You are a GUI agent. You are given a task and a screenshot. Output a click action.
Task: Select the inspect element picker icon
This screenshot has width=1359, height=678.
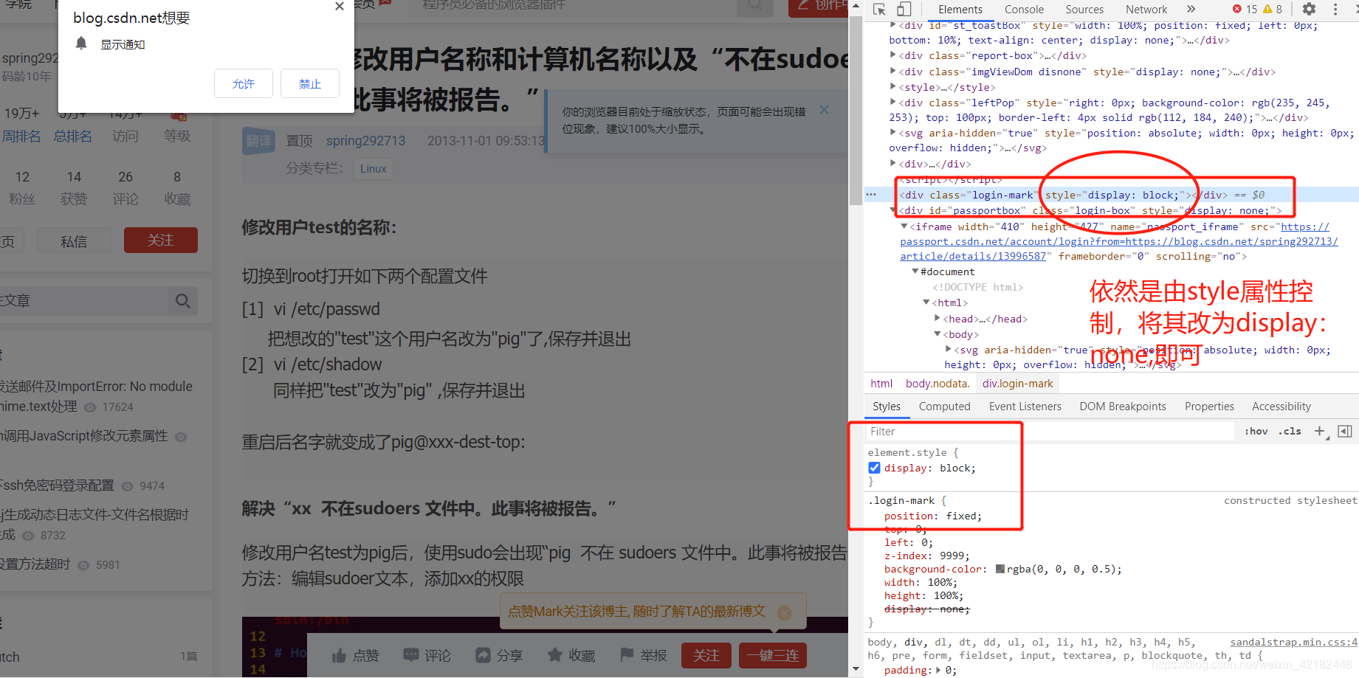879,10
